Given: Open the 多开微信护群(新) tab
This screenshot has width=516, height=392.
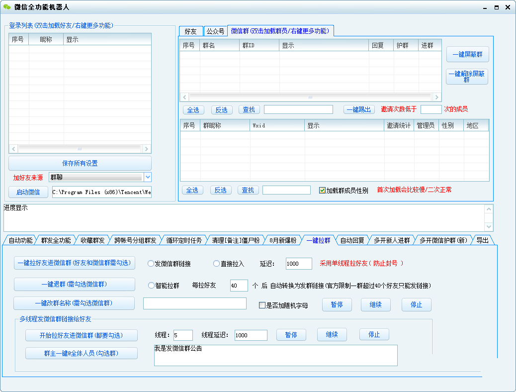Looking at the screenshot, I should click(x=443, y=240).
